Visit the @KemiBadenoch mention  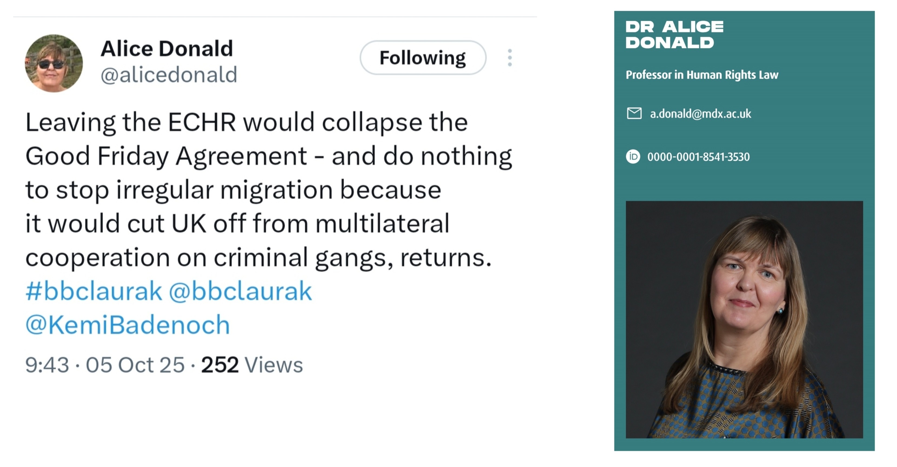tap(128, 325)
